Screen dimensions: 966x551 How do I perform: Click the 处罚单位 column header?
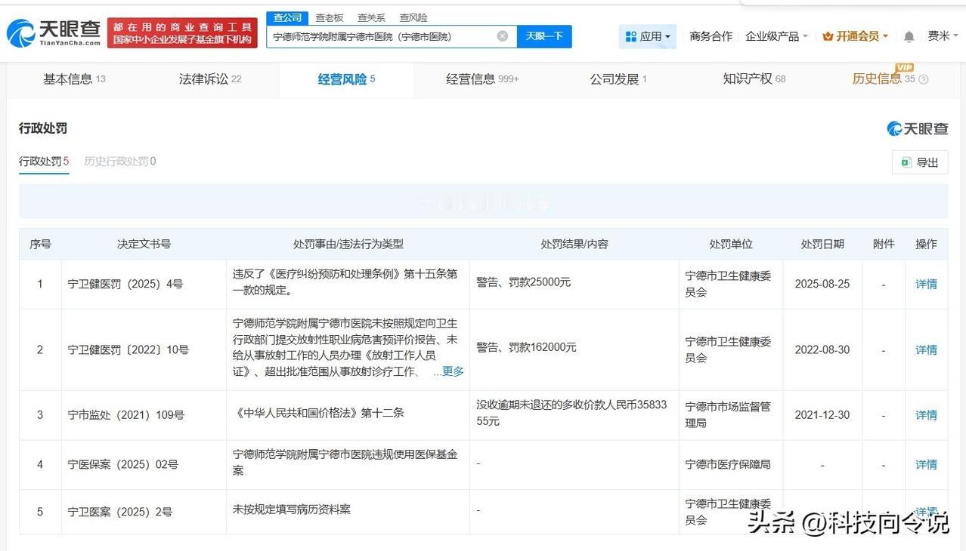[x=731, y=244]
